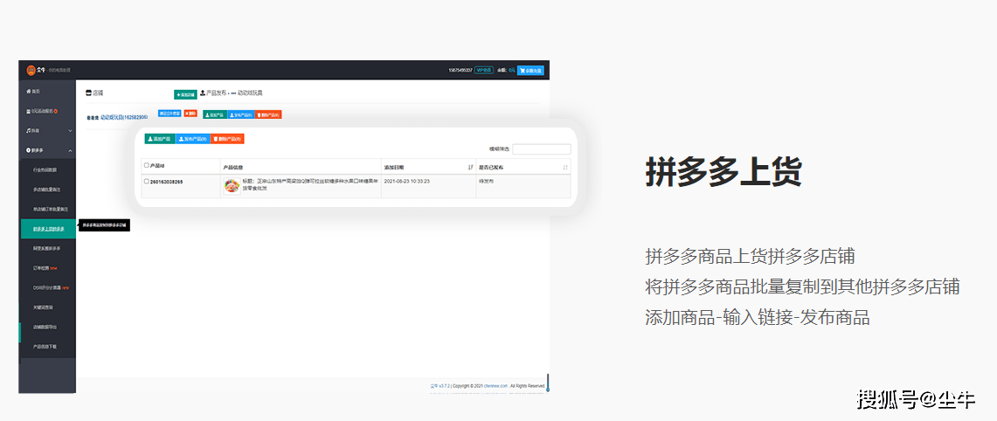
Task: Select 拼多多上货拼多多 in the sidebar
Action: tap(48, 229)
